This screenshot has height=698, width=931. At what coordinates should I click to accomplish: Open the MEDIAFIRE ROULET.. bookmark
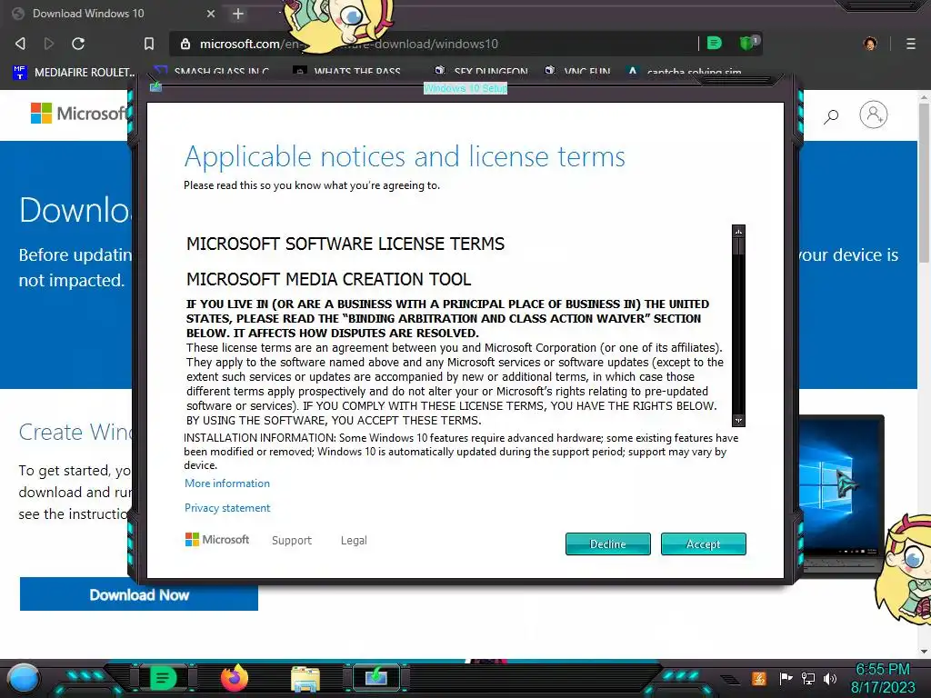(x=75, y=73)
